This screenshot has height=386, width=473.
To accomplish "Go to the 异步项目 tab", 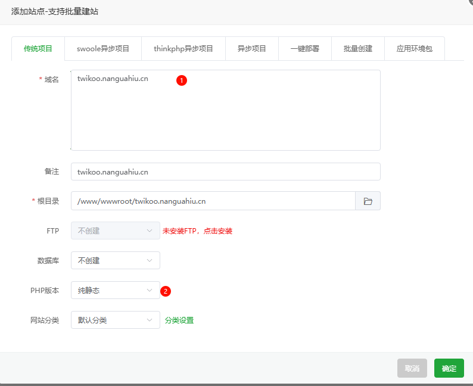I will coord(251,49).
